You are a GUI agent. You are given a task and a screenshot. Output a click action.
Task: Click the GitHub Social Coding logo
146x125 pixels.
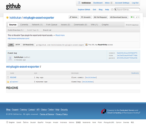13,7
